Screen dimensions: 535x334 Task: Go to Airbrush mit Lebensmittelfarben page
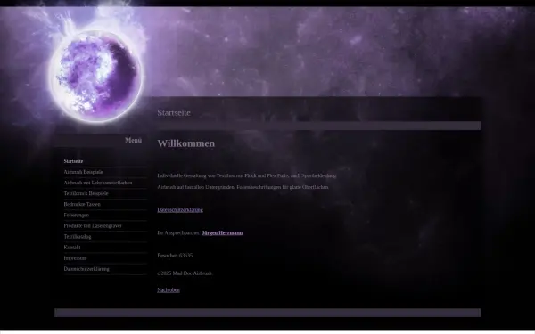pos(98,183)
